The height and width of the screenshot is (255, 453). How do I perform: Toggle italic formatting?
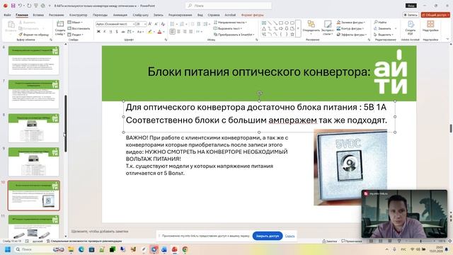pyautogui.click(x=105, y=31)
